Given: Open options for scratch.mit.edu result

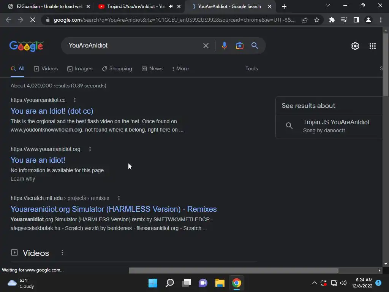Looking at the screenshot, I should point(119,198).
